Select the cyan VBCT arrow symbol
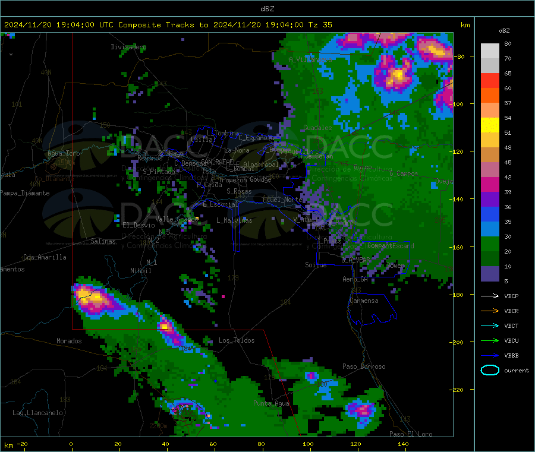 490,325
